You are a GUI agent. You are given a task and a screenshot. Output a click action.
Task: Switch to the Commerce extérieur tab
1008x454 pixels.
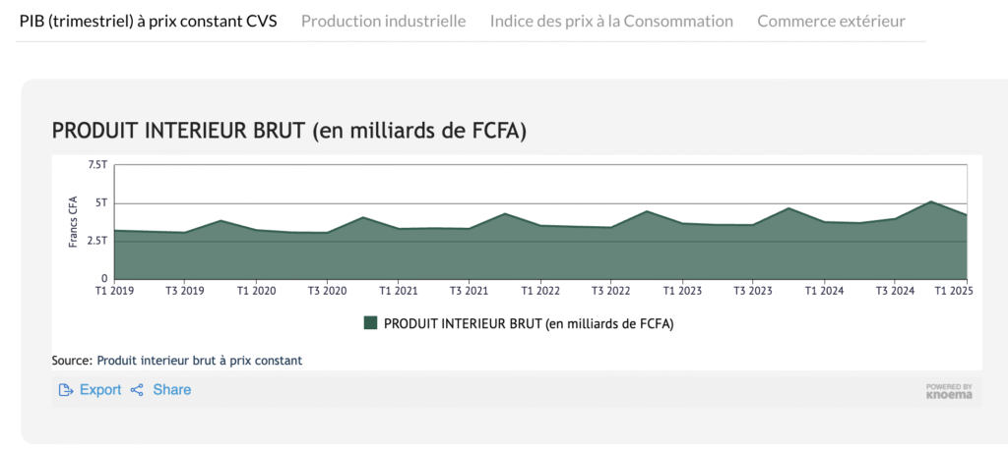(831, 22)
